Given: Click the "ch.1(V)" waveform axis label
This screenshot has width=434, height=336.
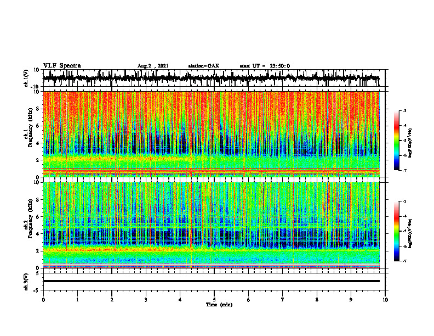Looking at the screenshot, I should pos(26,78).
